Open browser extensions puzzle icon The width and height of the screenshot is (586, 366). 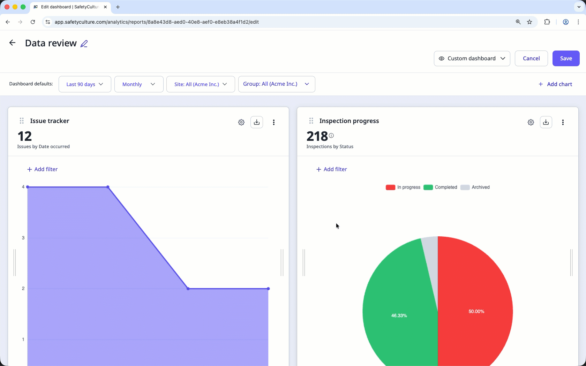(547, 22)
